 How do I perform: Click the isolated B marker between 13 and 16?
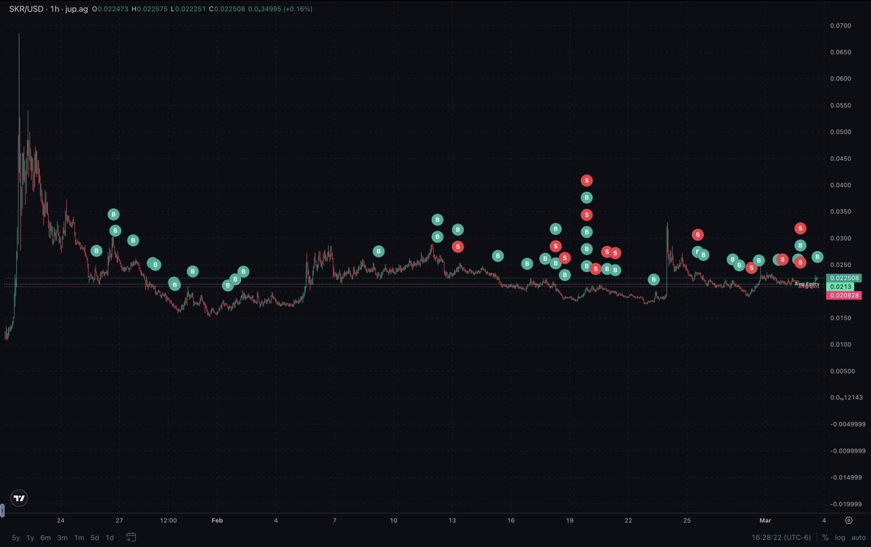[x=498, y=255]
